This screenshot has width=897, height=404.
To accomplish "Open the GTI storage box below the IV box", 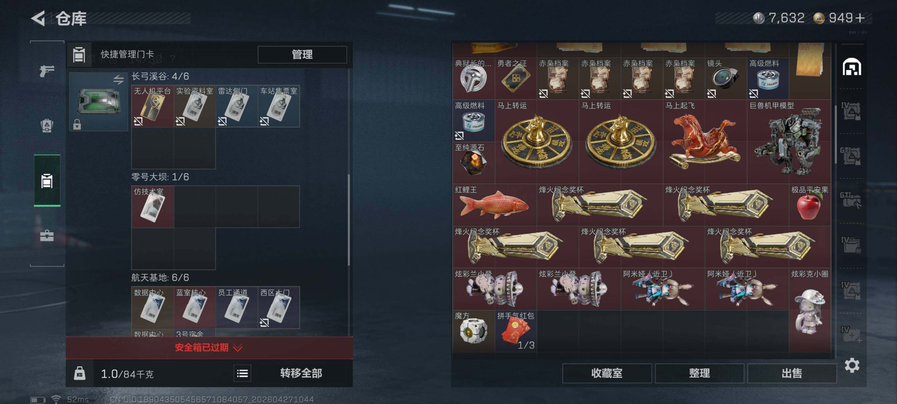I will click(x=851, y=156).
